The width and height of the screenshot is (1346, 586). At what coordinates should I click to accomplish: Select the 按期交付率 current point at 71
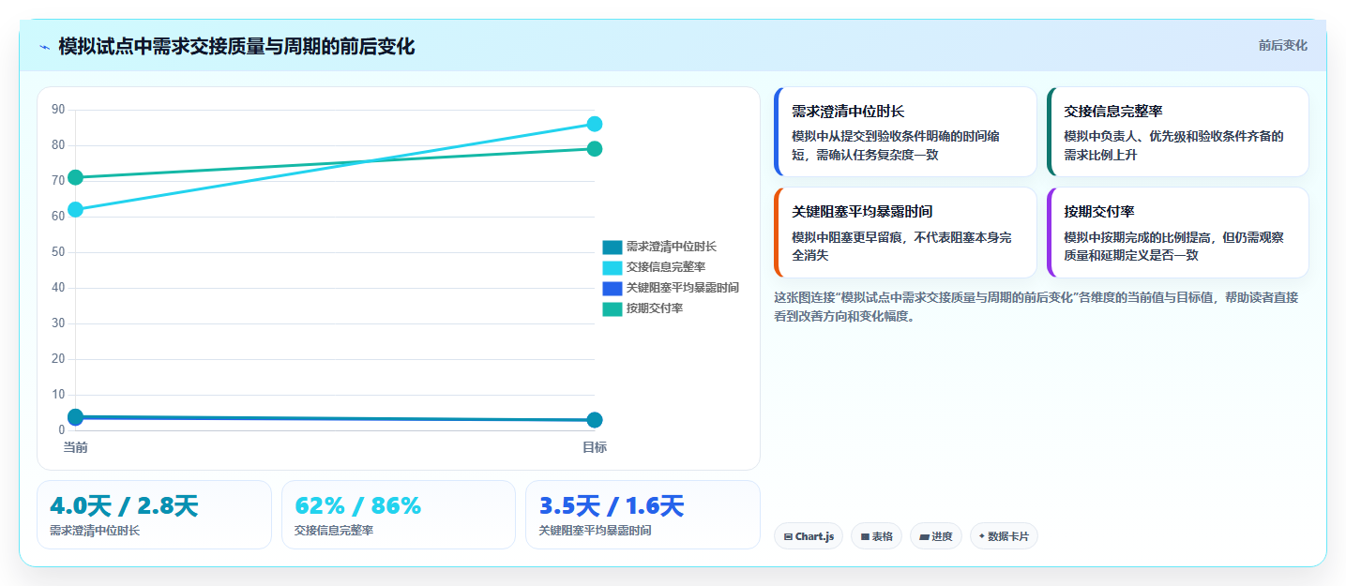tap(76, 177)
